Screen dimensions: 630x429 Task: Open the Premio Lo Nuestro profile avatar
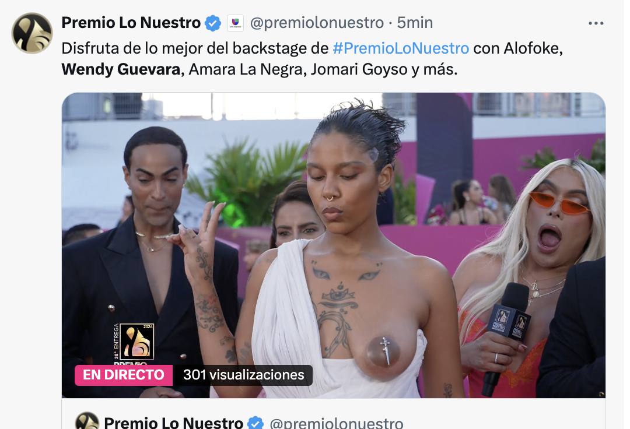pos(32,33)
